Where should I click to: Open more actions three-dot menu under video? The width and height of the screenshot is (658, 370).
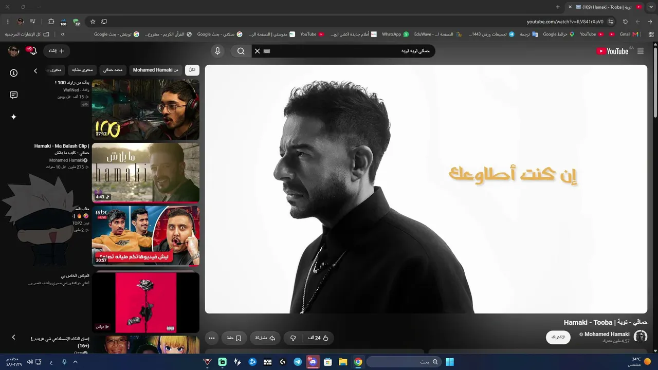pos(211,338)
